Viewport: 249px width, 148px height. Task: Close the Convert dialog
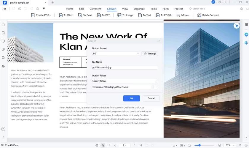click(x=159, y=41)
